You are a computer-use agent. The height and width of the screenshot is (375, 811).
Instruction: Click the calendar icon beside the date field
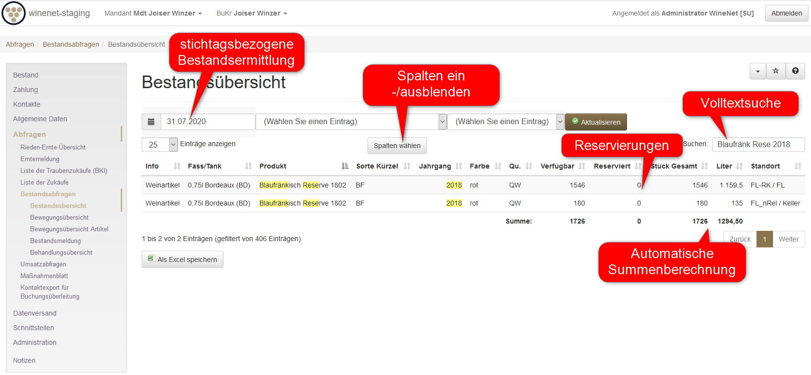tap(151, 122)
